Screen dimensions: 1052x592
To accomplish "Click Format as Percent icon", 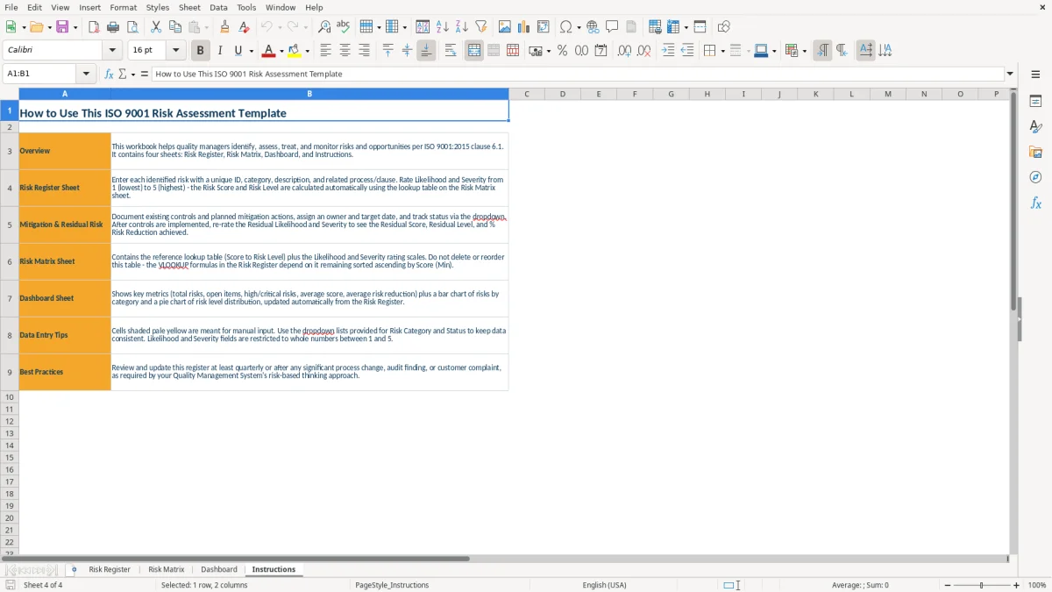I will (x=562, y=51).
